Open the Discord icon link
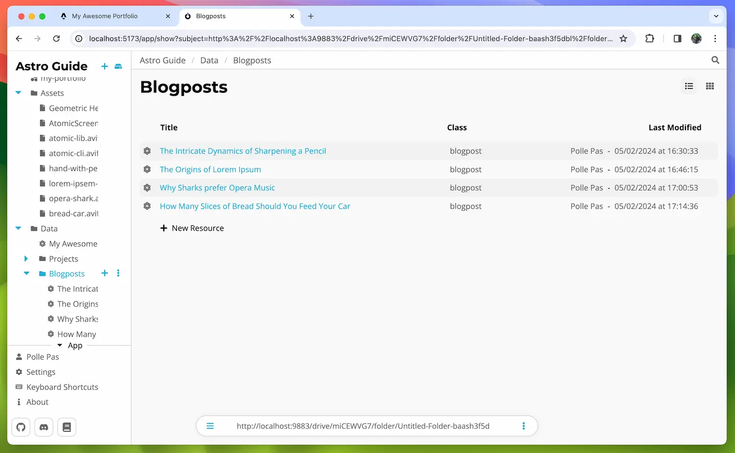The image size is (735, 453). (x=44, y=427)
